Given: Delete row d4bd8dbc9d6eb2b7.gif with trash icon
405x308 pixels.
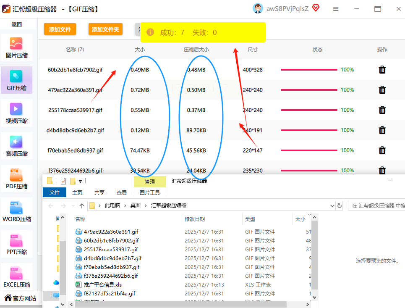Looking at the screenshot, I should click(x=382, y=130).
